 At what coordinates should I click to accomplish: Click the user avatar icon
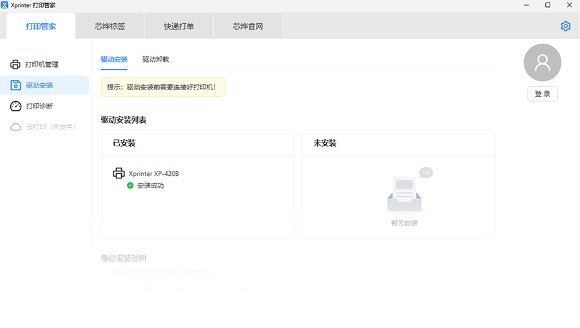tap(542, 63)
